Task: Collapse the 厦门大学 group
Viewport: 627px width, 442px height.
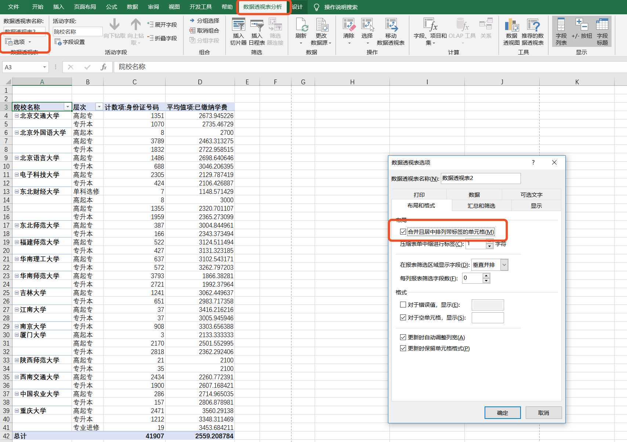Action: pos(17,335)
